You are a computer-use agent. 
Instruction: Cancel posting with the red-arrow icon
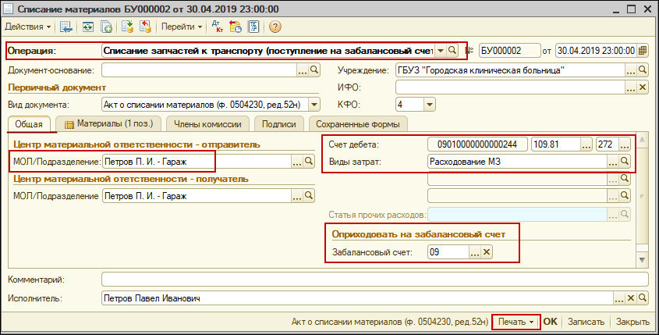[145, 27]
